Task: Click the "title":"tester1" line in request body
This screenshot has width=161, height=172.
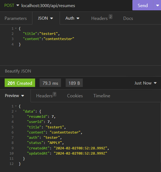Action: coord(41,34)
